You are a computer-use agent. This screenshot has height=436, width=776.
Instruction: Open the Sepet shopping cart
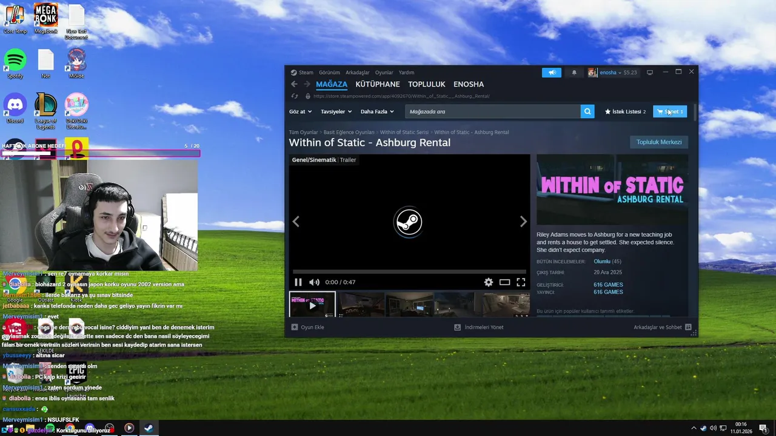click(670, 111)
